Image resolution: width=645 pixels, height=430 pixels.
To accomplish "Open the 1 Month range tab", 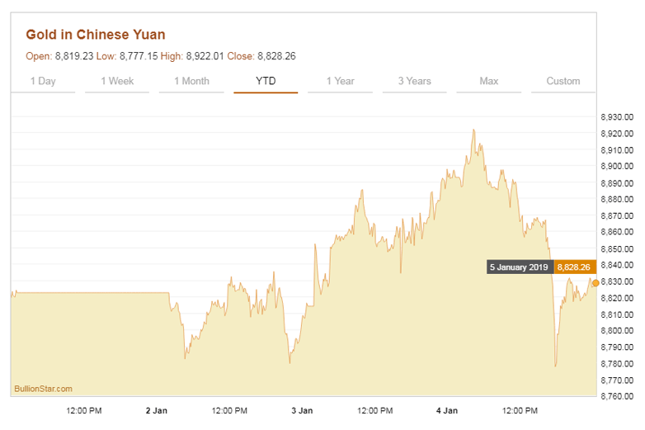I will (x=191, y=81).
